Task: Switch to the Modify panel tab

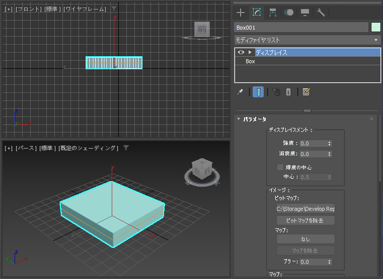Action: 257,13
